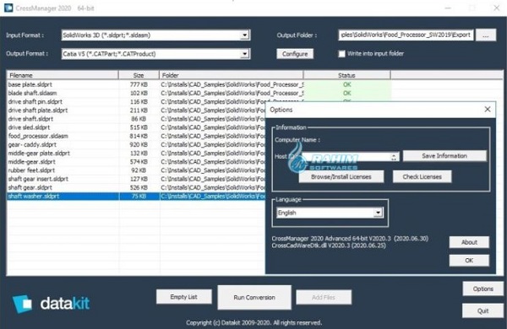Image resolution: width=507 pixels, height=329 pixels.
Task: Select drive shaft plate.sldprt file
Action: click(x=38, y=111)
